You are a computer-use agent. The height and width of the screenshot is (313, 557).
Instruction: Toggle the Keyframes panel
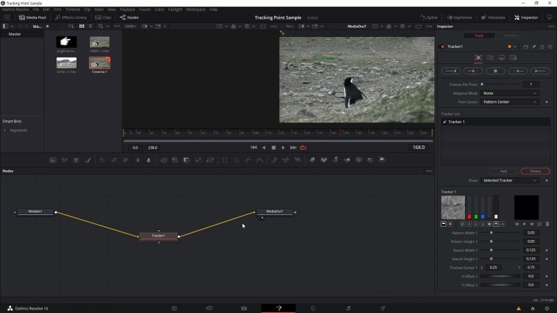click(x=460, y=17)
